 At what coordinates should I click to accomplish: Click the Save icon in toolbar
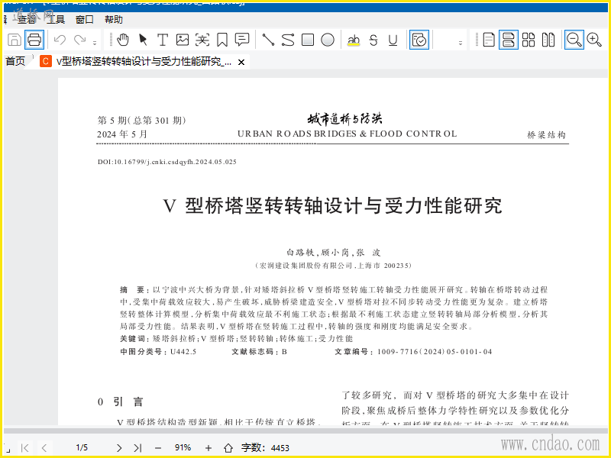[x=15, y=40]
